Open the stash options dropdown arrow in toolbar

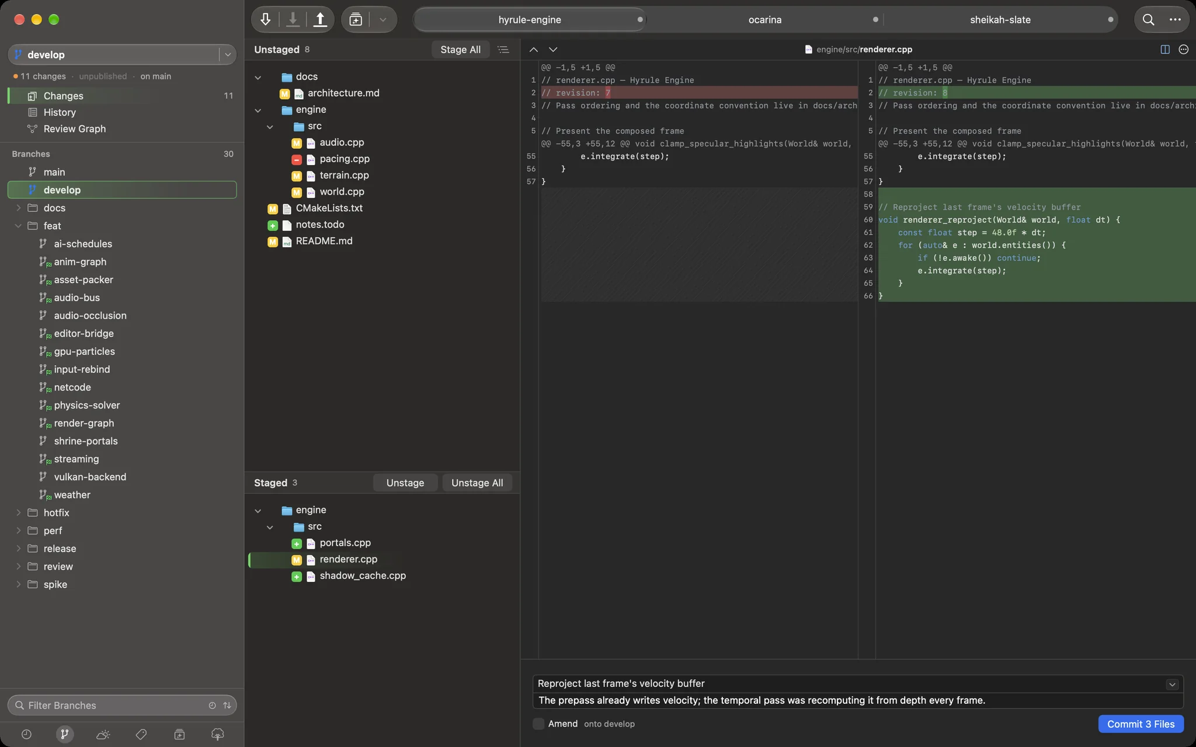pos(383,19)
